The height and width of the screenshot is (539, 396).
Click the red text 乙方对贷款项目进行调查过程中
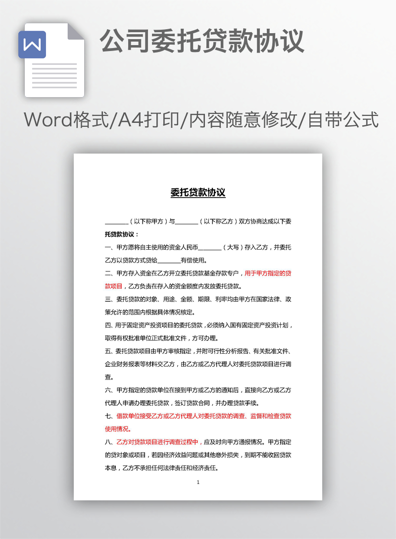157,442
